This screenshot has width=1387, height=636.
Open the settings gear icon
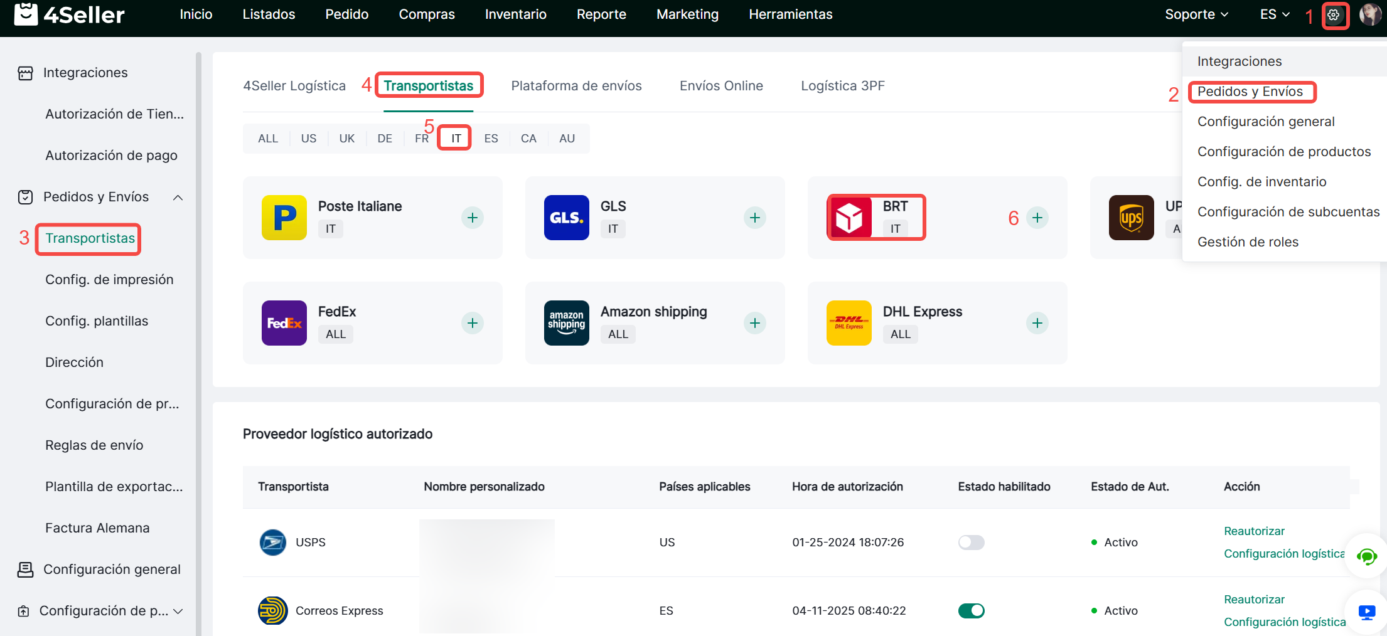click(x=1334, y=15)
